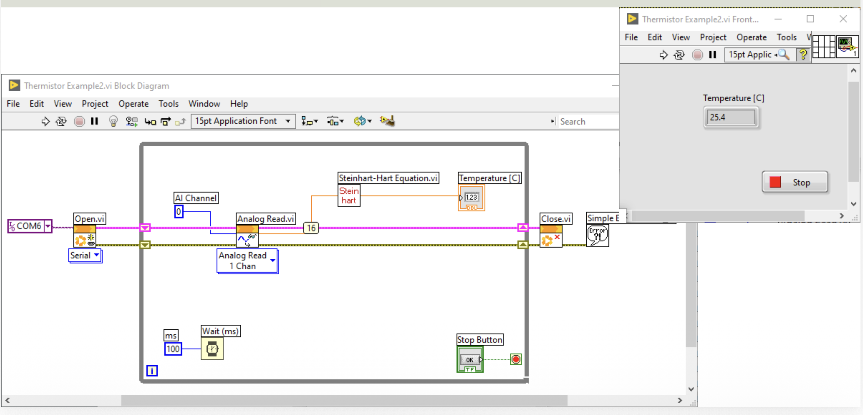Run the VI in Block Diagram toolbar
Screen dimensions: 863x415
coord(45,121)
